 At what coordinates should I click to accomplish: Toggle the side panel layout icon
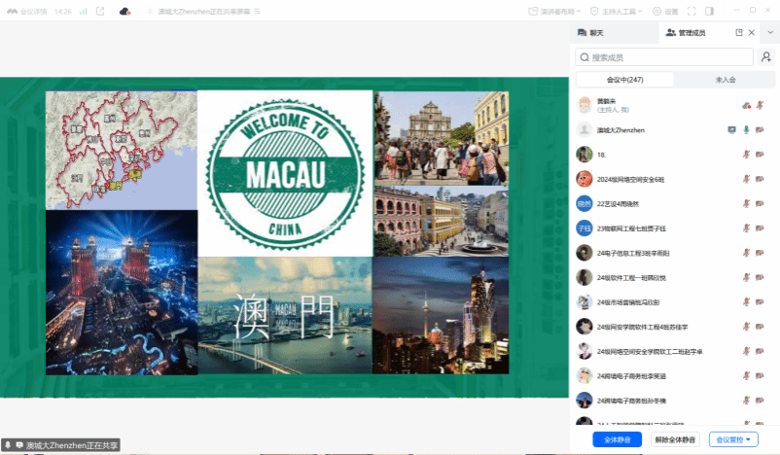coord(709,11)
